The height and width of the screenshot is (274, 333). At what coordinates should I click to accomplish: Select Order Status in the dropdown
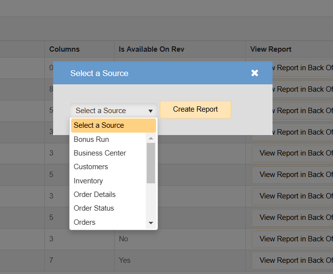94,208
